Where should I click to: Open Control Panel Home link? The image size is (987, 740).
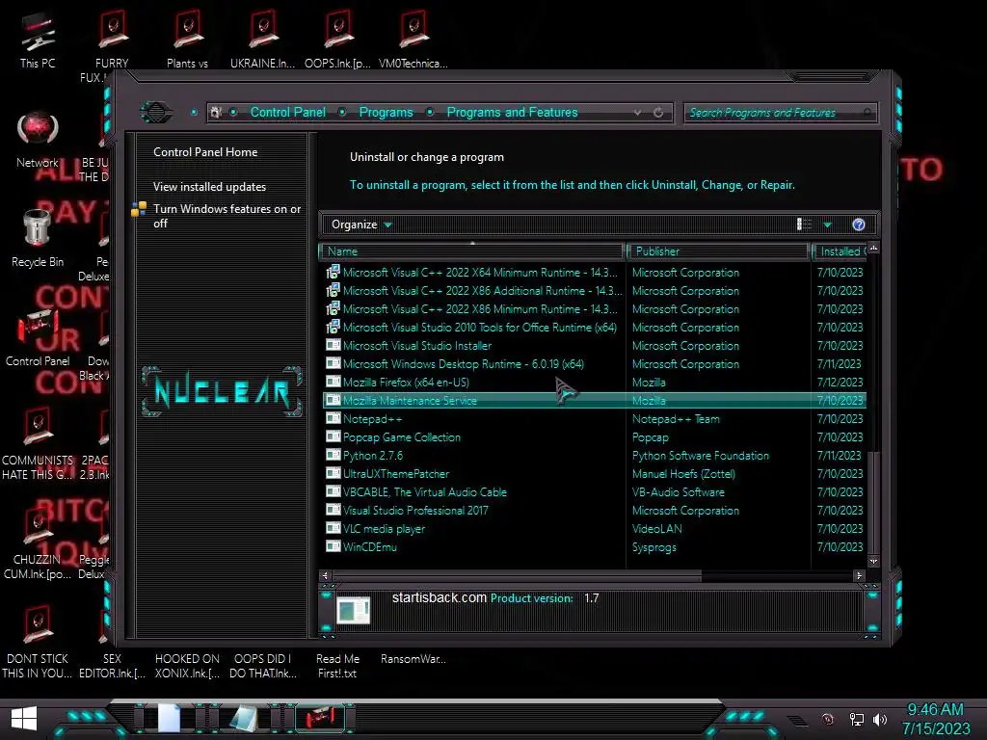205,151
